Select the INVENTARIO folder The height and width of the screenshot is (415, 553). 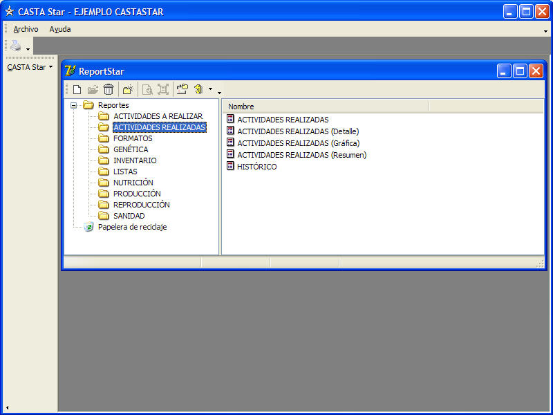135,160
